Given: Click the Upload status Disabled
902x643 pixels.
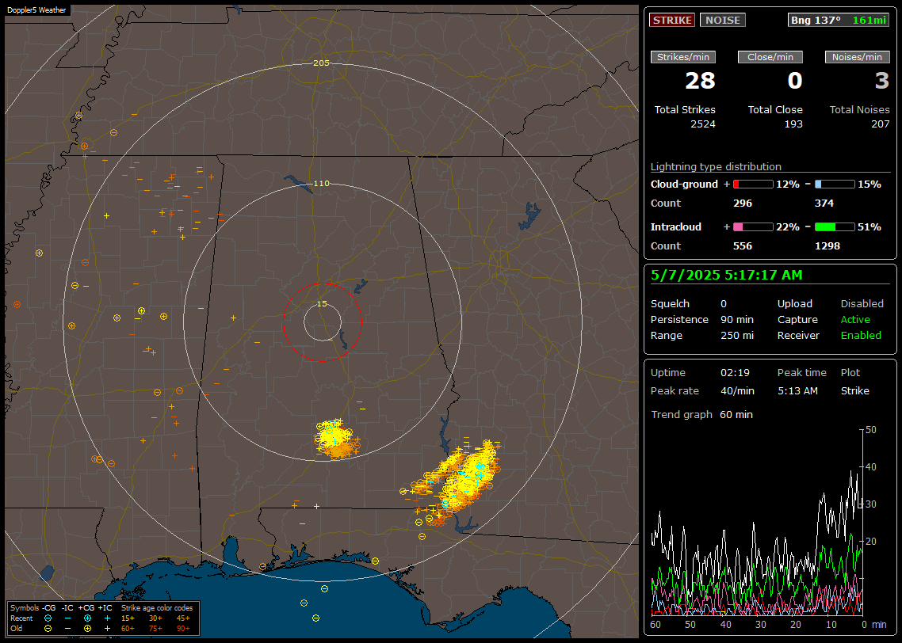Looking at the screenshot, I should 862,304.
